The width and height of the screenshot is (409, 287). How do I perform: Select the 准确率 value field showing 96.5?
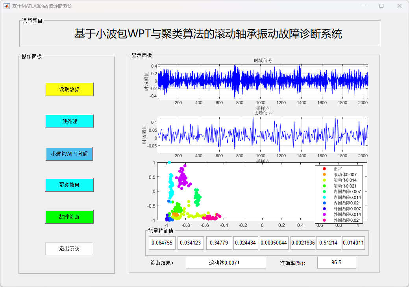tap(336, 263)
